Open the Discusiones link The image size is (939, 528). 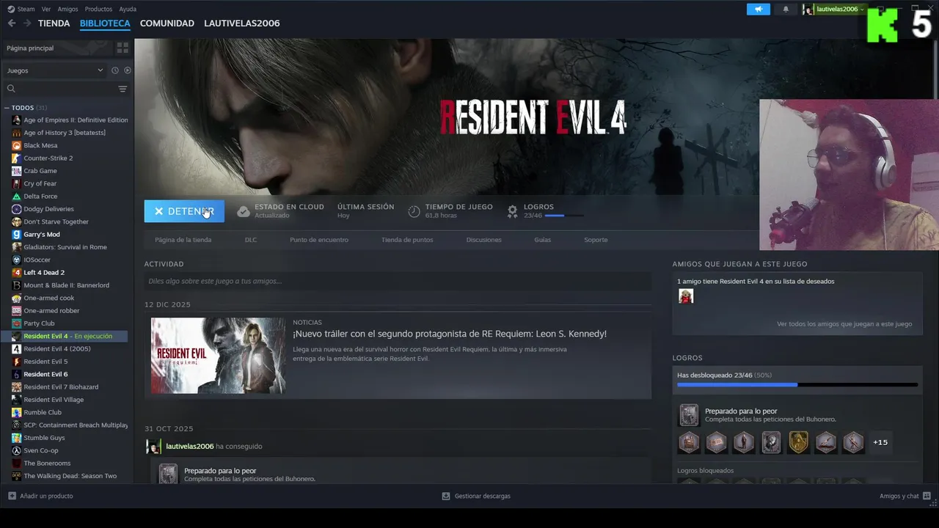484,240
